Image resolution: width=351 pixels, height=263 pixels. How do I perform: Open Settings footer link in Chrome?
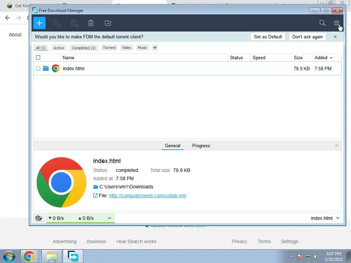coord(289,241)
